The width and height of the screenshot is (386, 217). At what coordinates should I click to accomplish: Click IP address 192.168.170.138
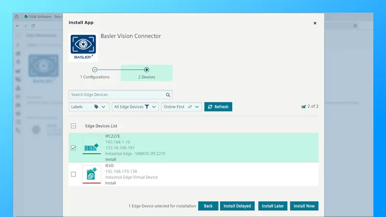pyautogui.click(x=121, y=172)
